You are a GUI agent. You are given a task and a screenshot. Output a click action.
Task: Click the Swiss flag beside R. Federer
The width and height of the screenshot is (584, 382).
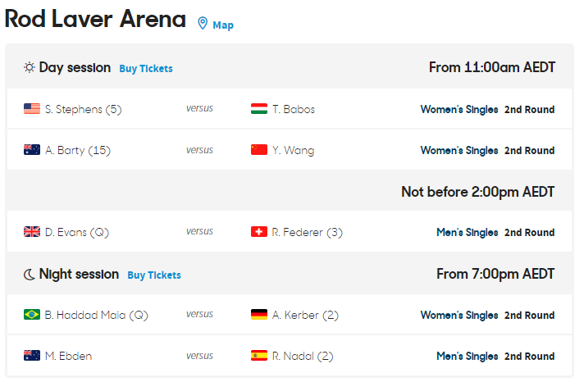coord(259,232)
